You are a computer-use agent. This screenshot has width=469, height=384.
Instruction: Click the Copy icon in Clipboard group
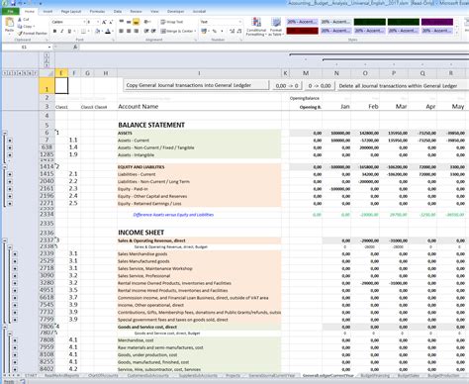pyautogui.click(x=20, y=26)
